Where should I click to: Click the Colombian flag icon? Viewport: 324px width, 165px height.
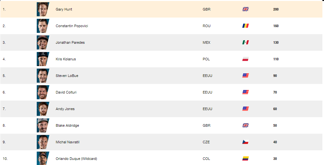coord(245,159)
